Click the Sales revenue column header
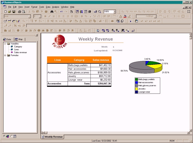 tap(101, 60)
